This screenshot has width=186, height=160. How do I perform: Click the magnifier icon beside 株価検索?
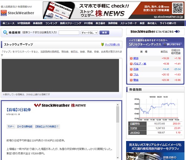[5, 33]
